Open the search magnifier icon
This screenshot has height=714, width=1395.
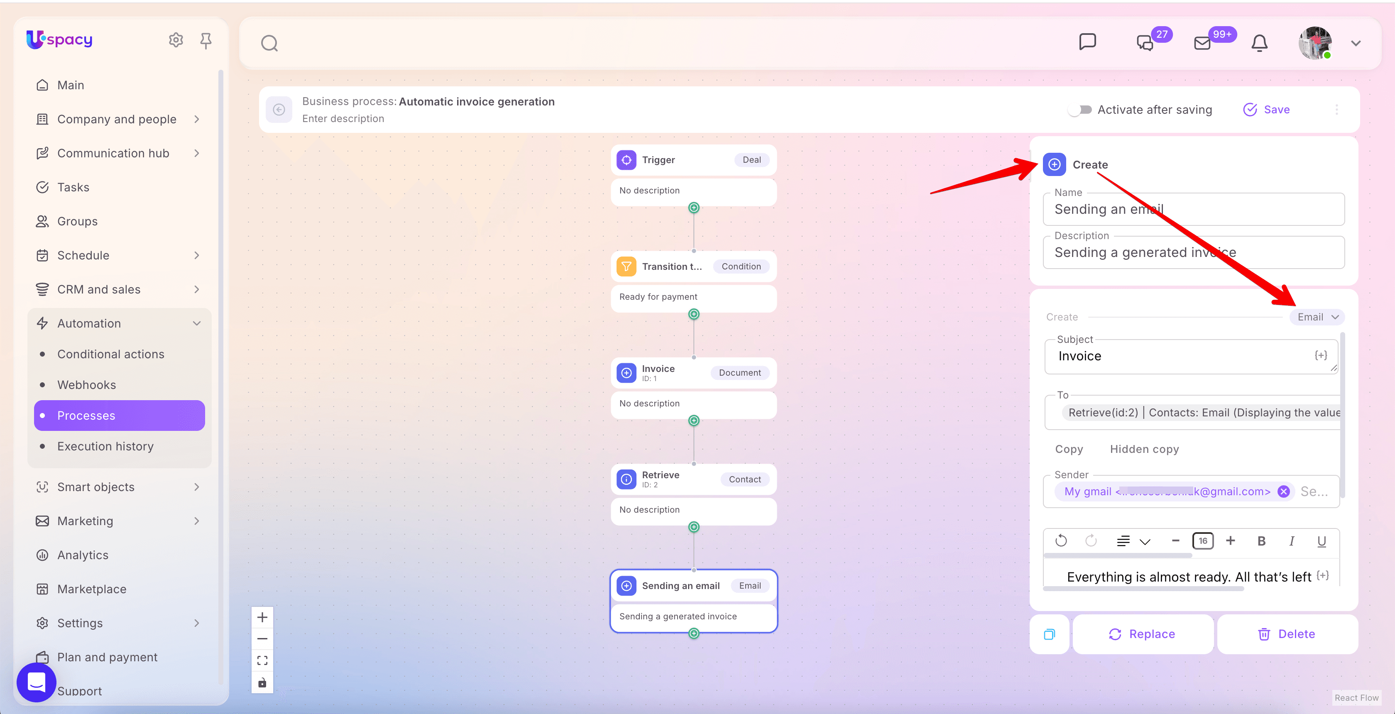click(269, 43)
